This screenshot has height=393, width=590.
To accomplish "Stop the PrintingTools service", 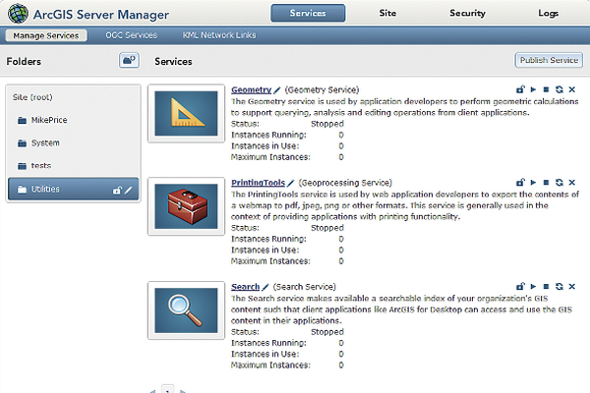I will click(546, 184).
